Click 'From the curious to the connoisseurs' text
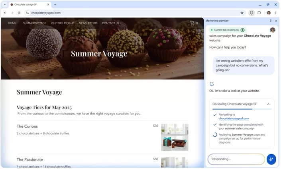The height and width of the screenshot is (169, 281). point(79,114)
